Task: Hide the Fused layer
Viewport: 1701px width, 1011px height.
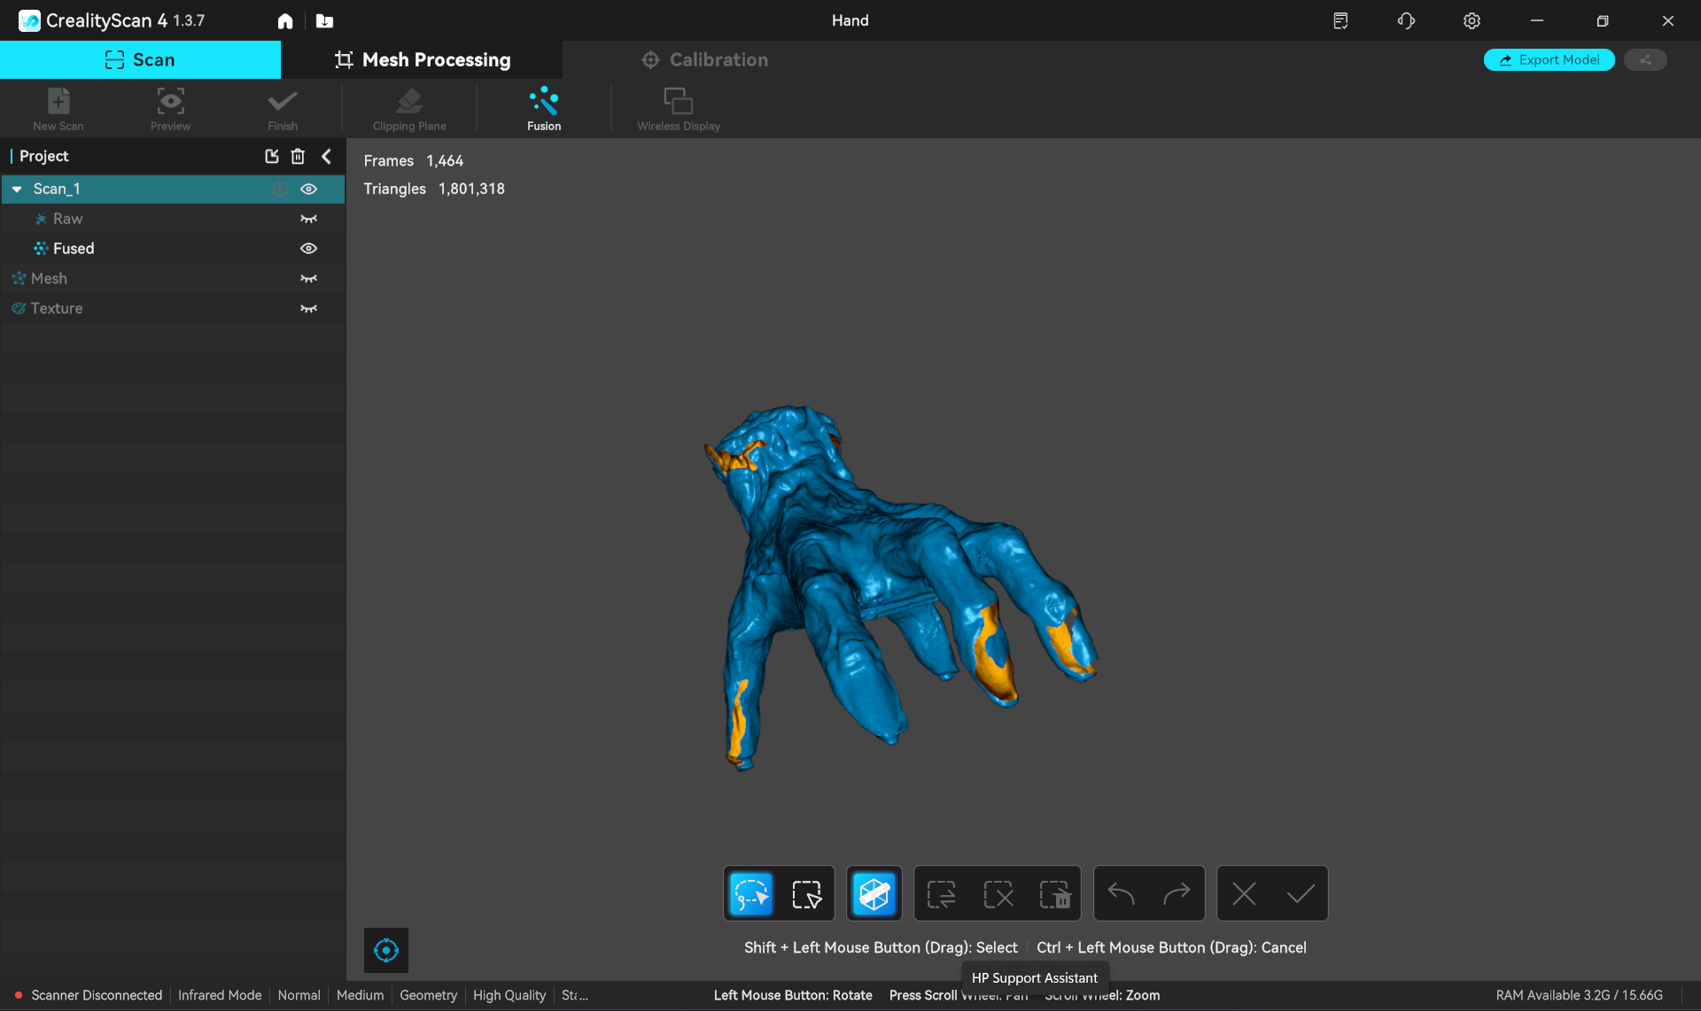Action: coord(308,249)
